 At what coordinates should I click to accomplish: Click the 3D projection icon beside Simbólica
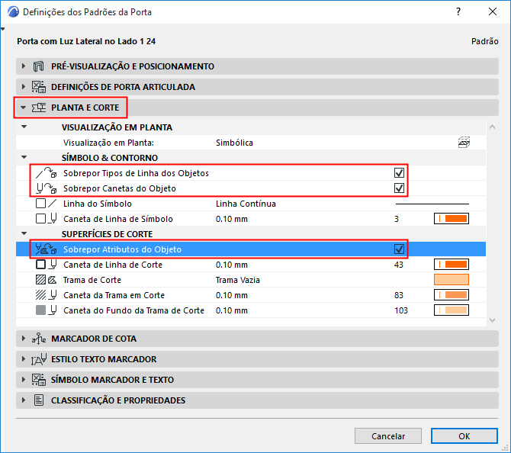[464, 143]
